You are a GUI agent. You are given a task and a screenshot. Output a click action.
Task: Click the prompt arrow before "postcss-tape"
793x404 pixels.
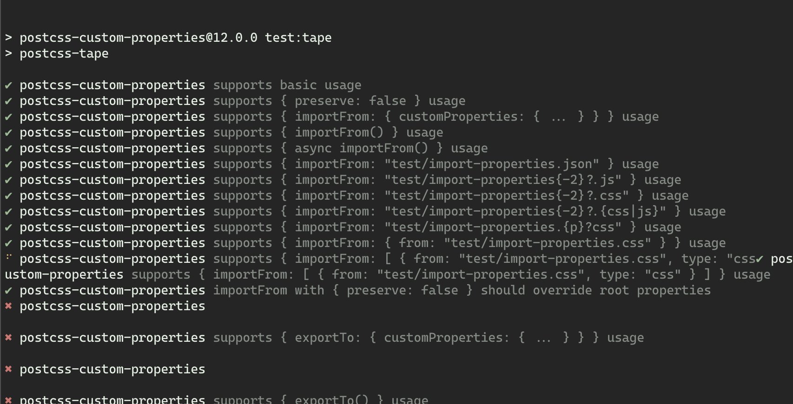pos(8,54)
